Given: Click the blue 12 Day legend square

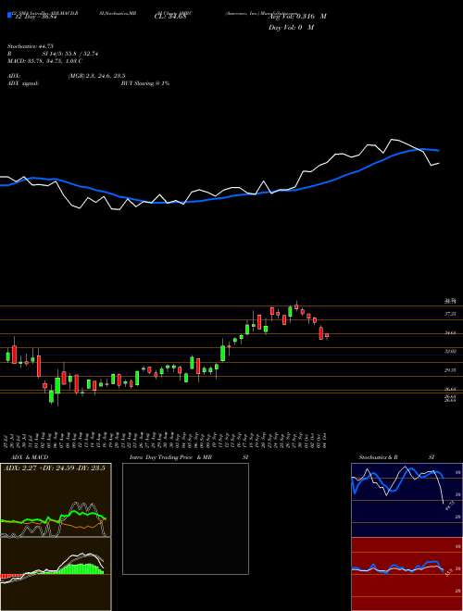Looking at the screenshot, I should pos(9,15).
